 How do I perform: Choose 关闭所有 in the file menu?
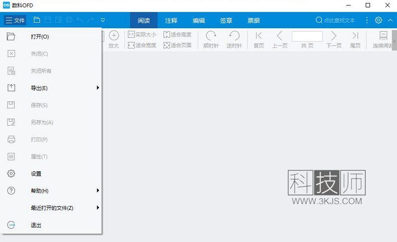tap(51, 71)
